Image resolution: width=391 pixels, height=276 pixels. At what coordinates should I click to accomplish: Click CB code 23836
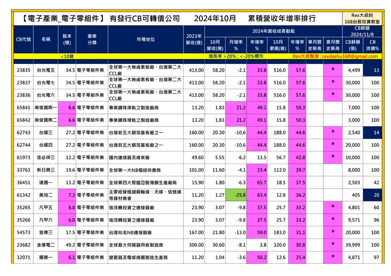(x=23, y=95)
